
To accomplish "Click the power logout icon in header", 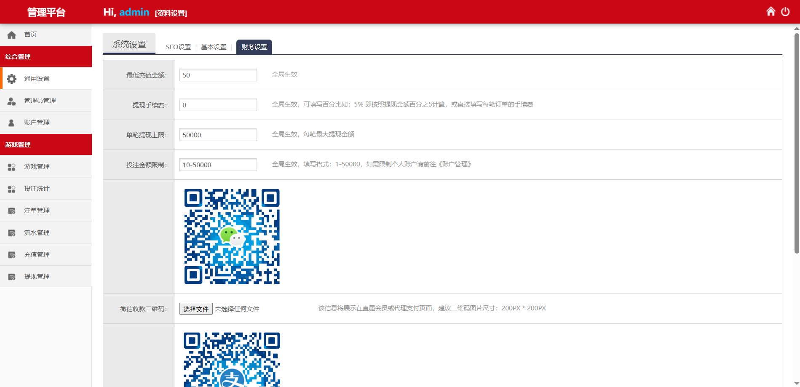I will [785, 11].
